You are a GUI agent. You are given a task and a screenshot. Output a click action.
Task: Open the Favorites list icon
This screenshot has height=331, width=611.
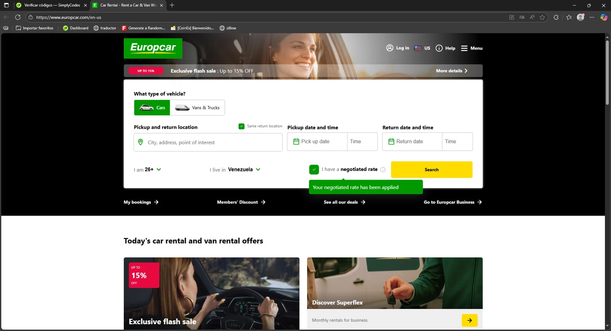[569, 17]
